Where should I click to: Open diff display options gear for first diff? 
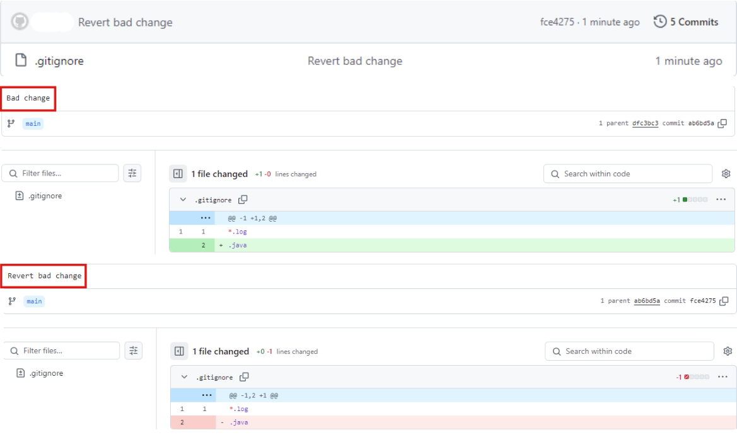tap(726, 174)
